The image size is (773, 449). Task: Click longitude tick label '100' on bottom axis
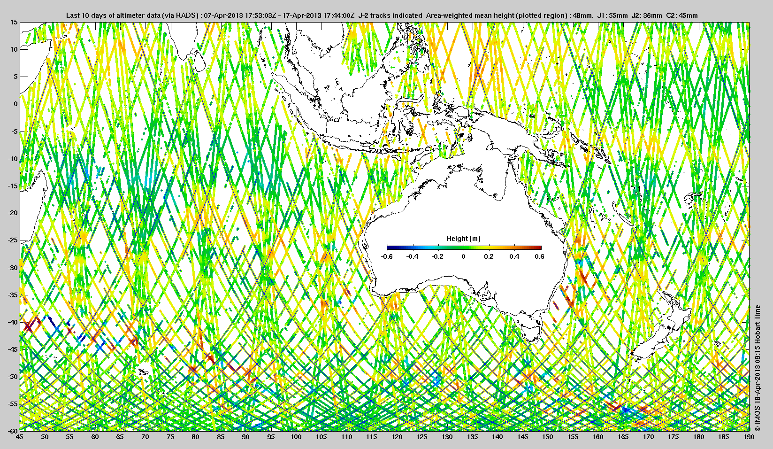(x=296, y=437)
